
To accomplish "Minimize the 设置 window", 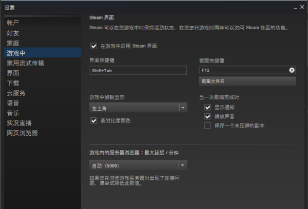I will [x=295, y=8].
